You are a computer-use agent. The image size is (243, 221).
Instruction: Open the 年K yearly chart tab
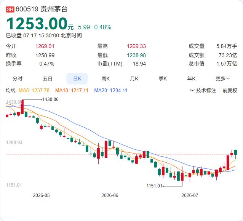click(191, 78)
